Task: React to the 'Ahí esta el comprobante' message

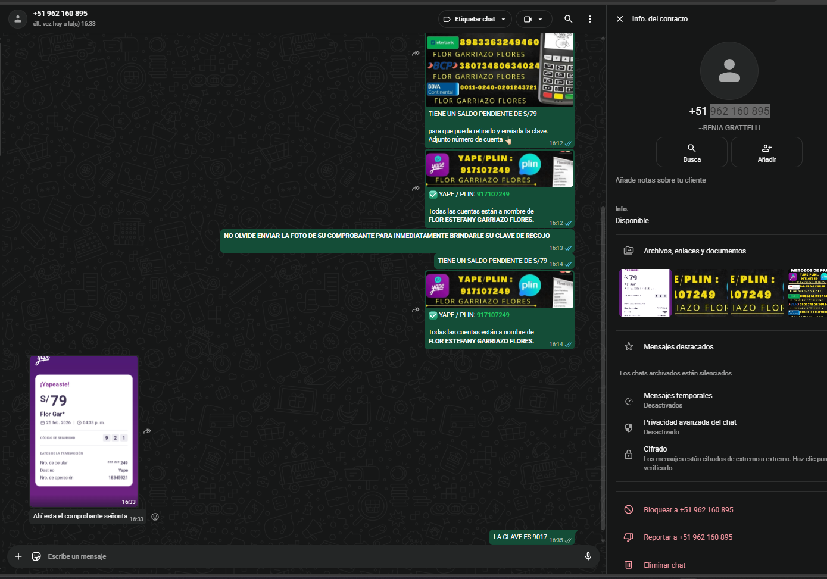Action: click(155, 517)
